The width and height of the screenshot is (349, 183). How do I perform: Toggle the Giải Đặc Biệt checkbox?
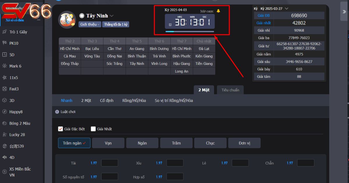coord(60,129)
